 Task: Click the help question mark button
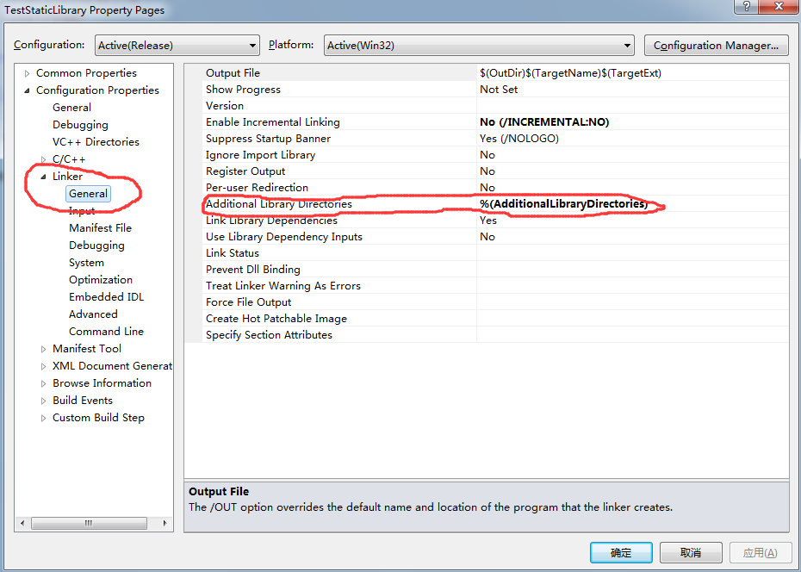[x=747, y=7]
